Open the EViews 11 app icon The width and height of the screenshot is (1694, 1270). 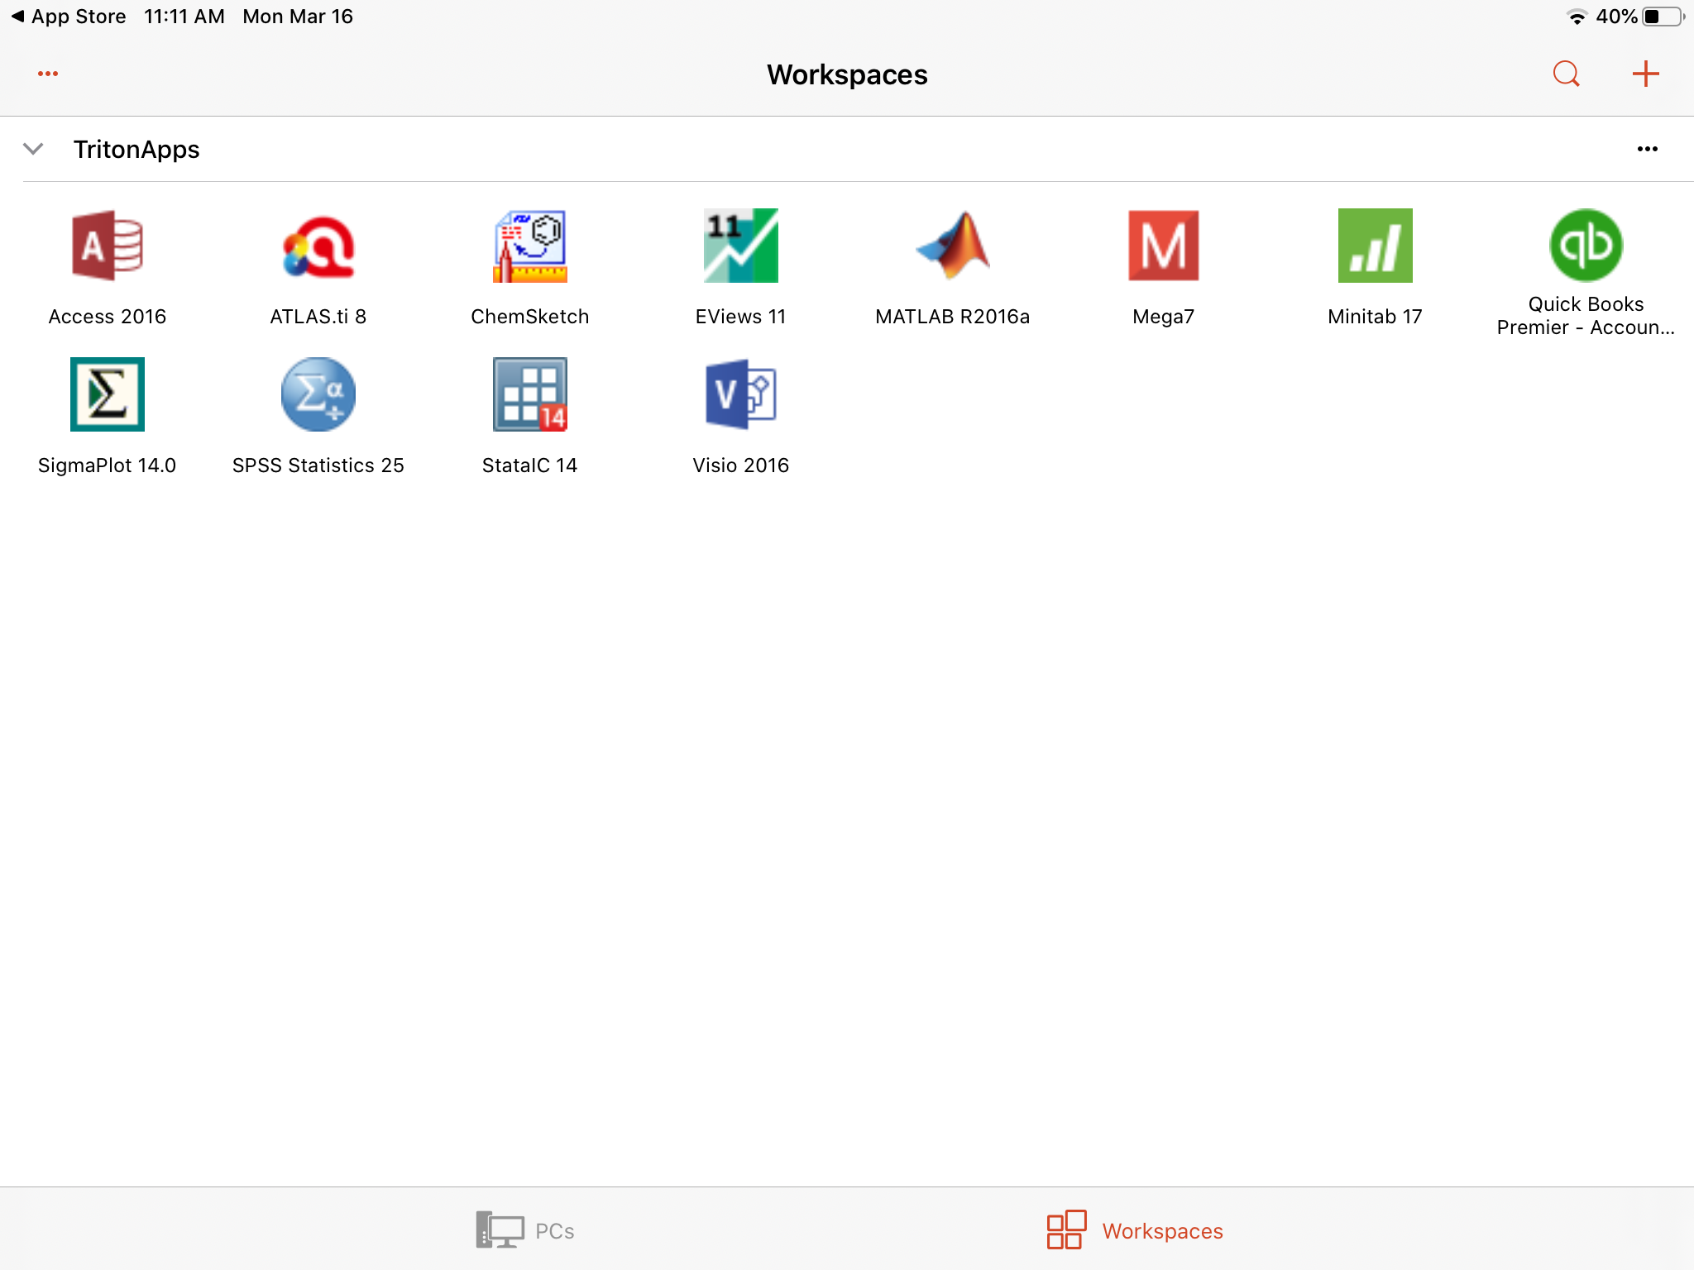coord(740,246)
